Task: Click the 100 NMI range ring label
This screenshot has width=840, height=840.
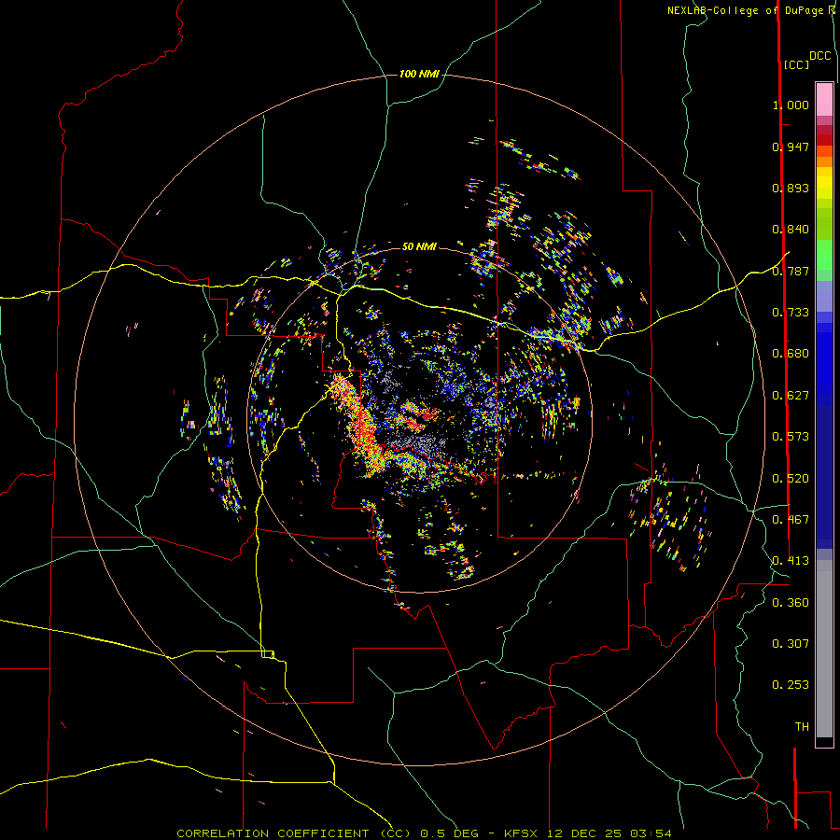Action: (x=419, y=74)
